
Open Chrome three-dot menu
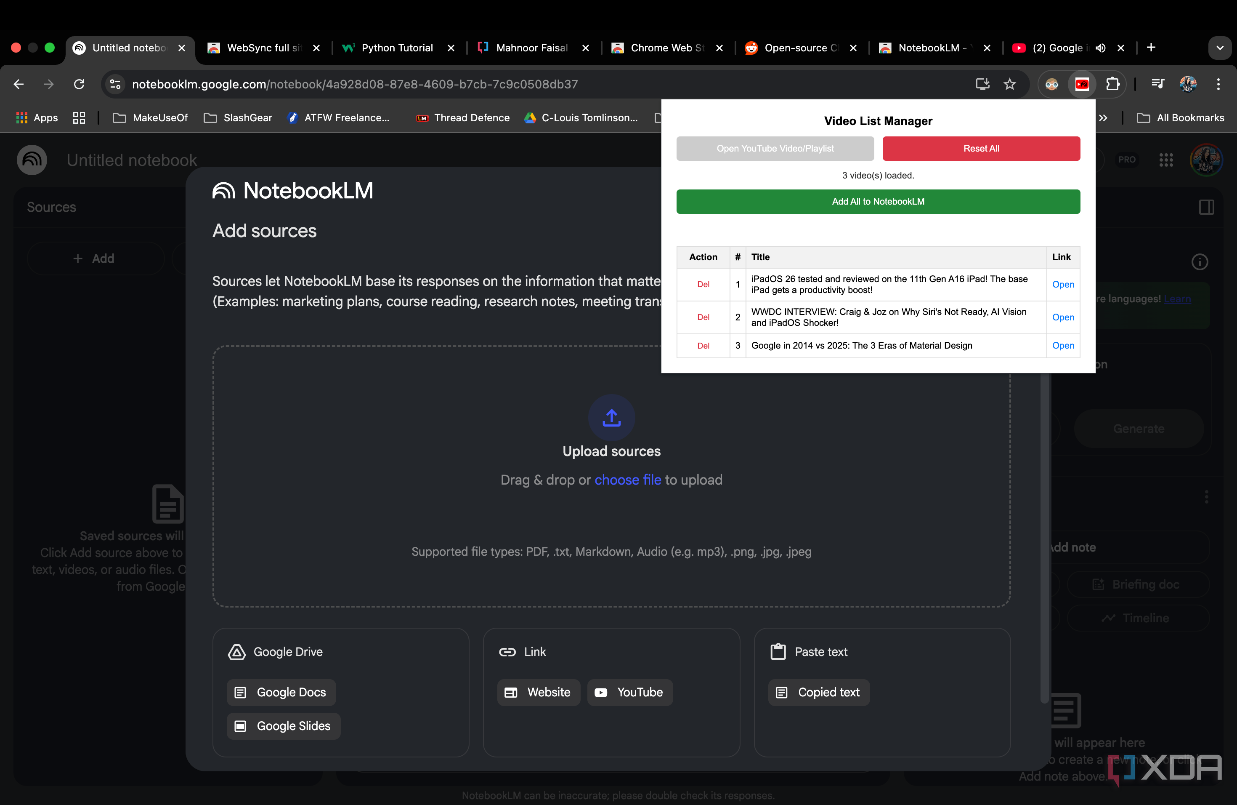click(x=1218, y=84)
